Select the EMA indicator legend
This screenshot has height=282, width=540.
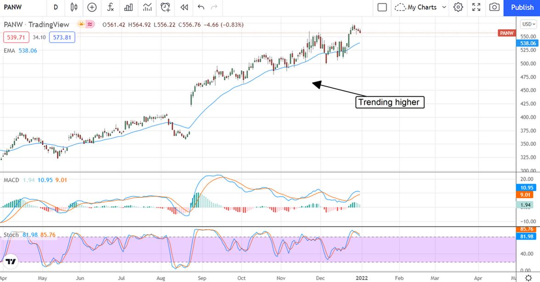(x=9, y=50)
